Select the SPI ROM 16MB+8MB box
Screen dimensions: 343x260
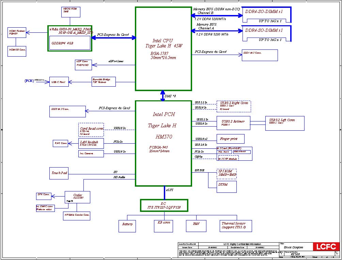point(227,174)
